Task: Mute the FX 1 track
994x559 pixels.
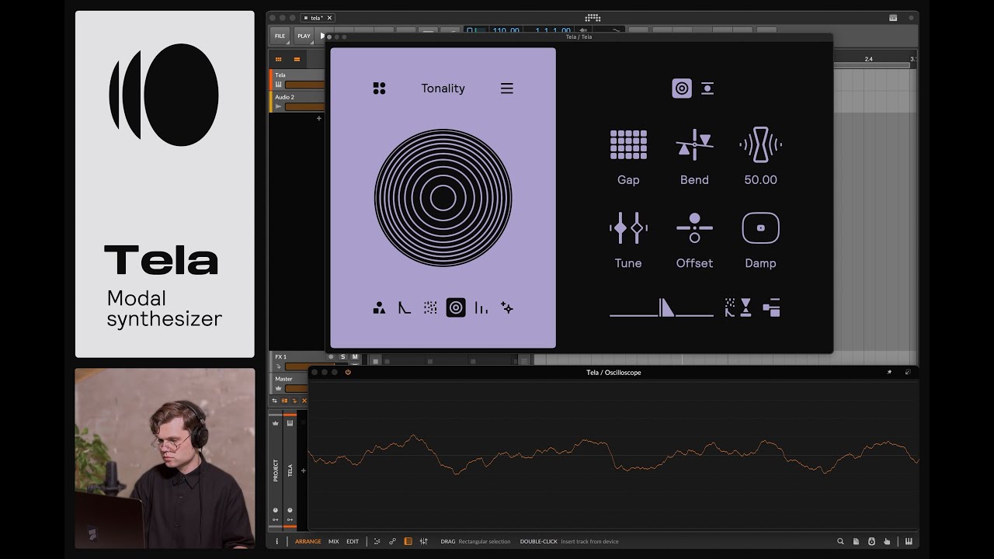Action: point(355,357)
